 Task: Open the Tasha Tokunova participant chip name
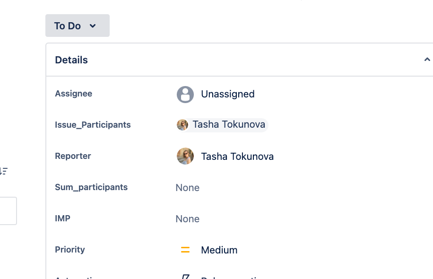coord(228,125)
